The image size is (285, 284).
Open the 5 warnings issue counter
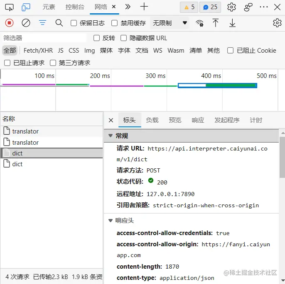pos(189,7)
